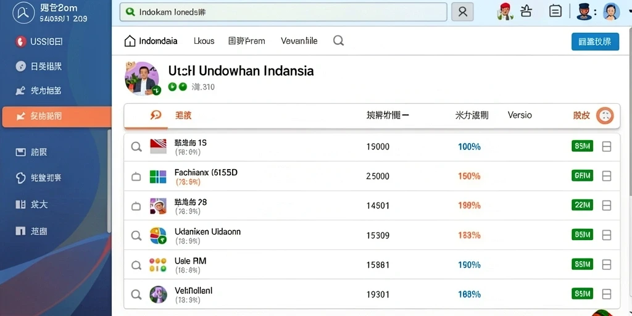Click the colorful app icon of Udaniken Uidaonn
The height and width of the screenshot is (316, 632).
(x=158, y=235)
